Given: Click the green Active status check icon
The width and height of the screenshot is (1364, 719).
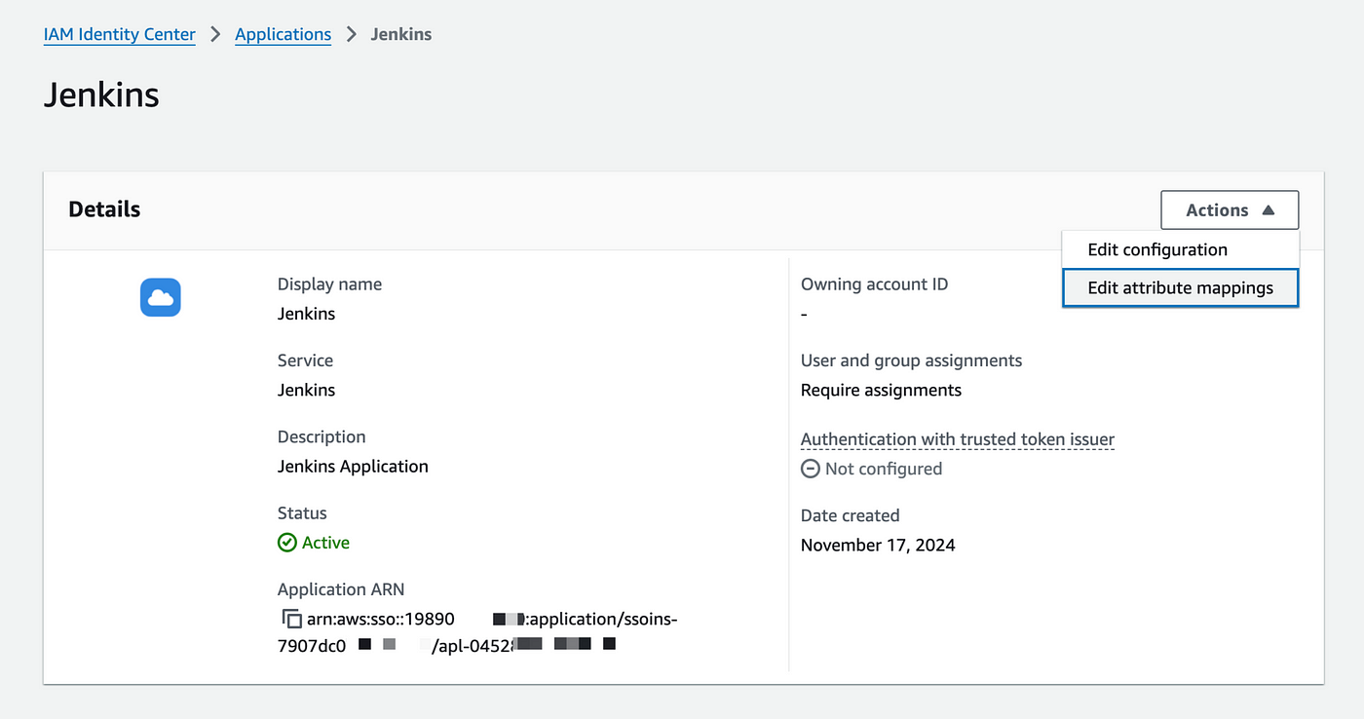Looking at the screenshot, I should click(287, 543).
